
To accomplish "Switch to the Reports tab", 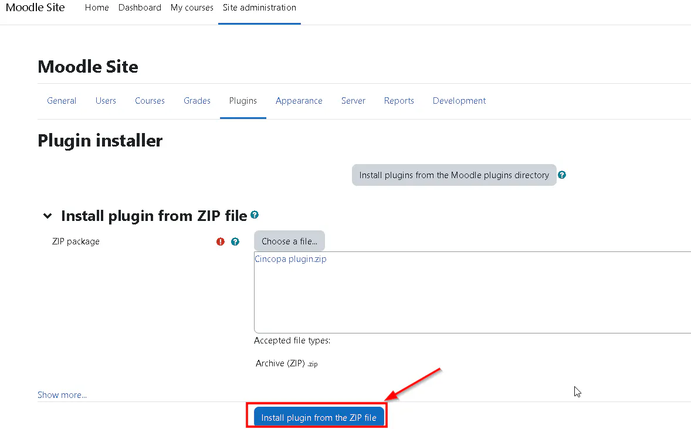I will pos(399,101).
